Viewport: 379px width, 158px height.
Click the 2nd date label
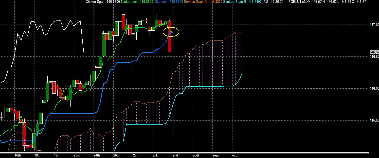pos(175,155)
